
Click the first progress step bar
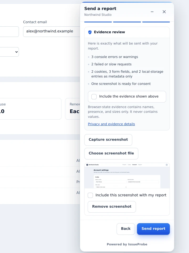(x=98, y=22)
